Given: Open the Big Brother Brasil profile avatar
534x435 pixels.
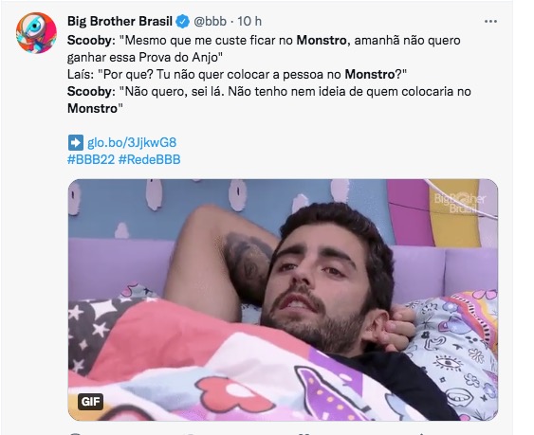Looking at the screenshot, I should 36,32.
